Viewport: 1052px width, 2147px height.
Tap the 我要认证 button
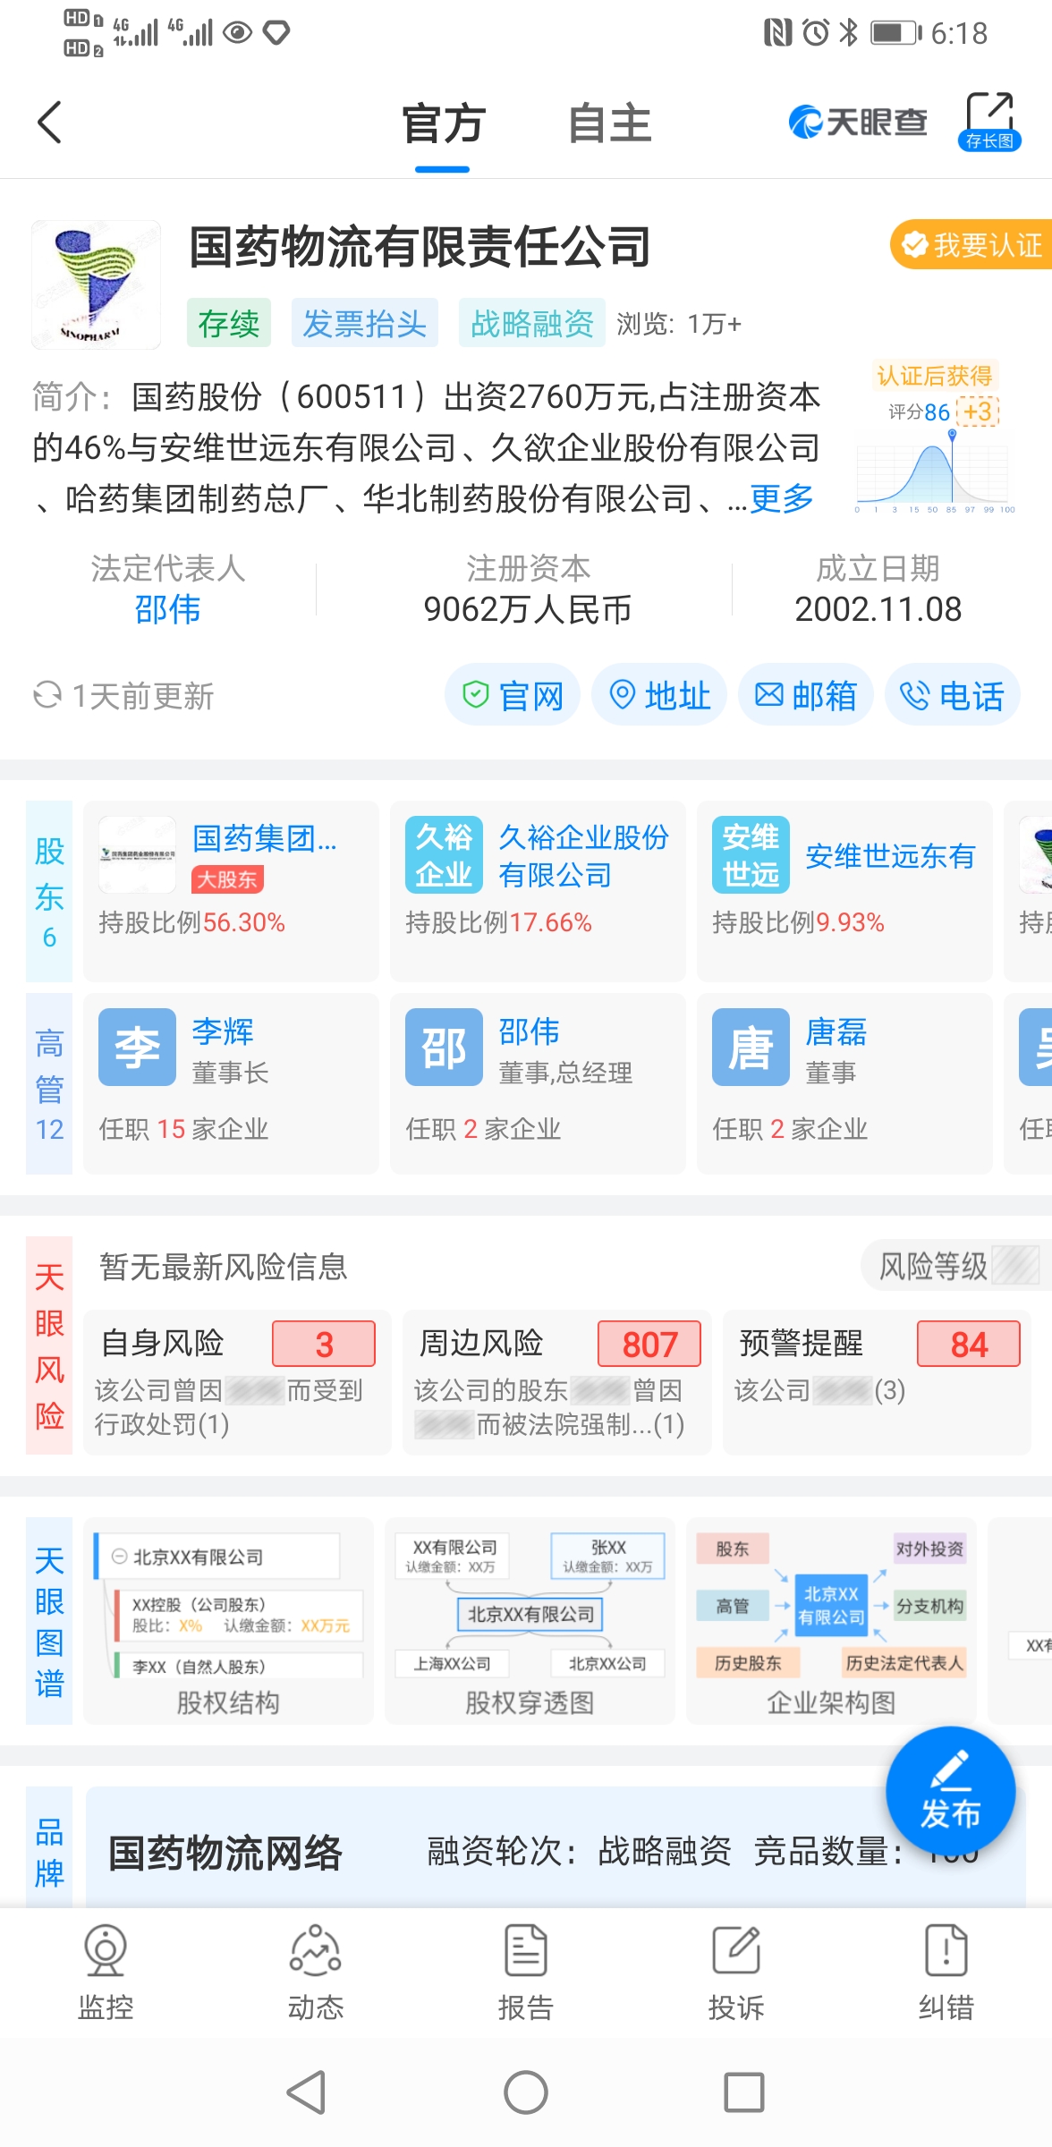click(x=971, y=244)
